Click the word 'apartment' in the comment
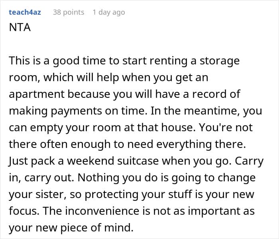279x239 pixels. [37, 93]
